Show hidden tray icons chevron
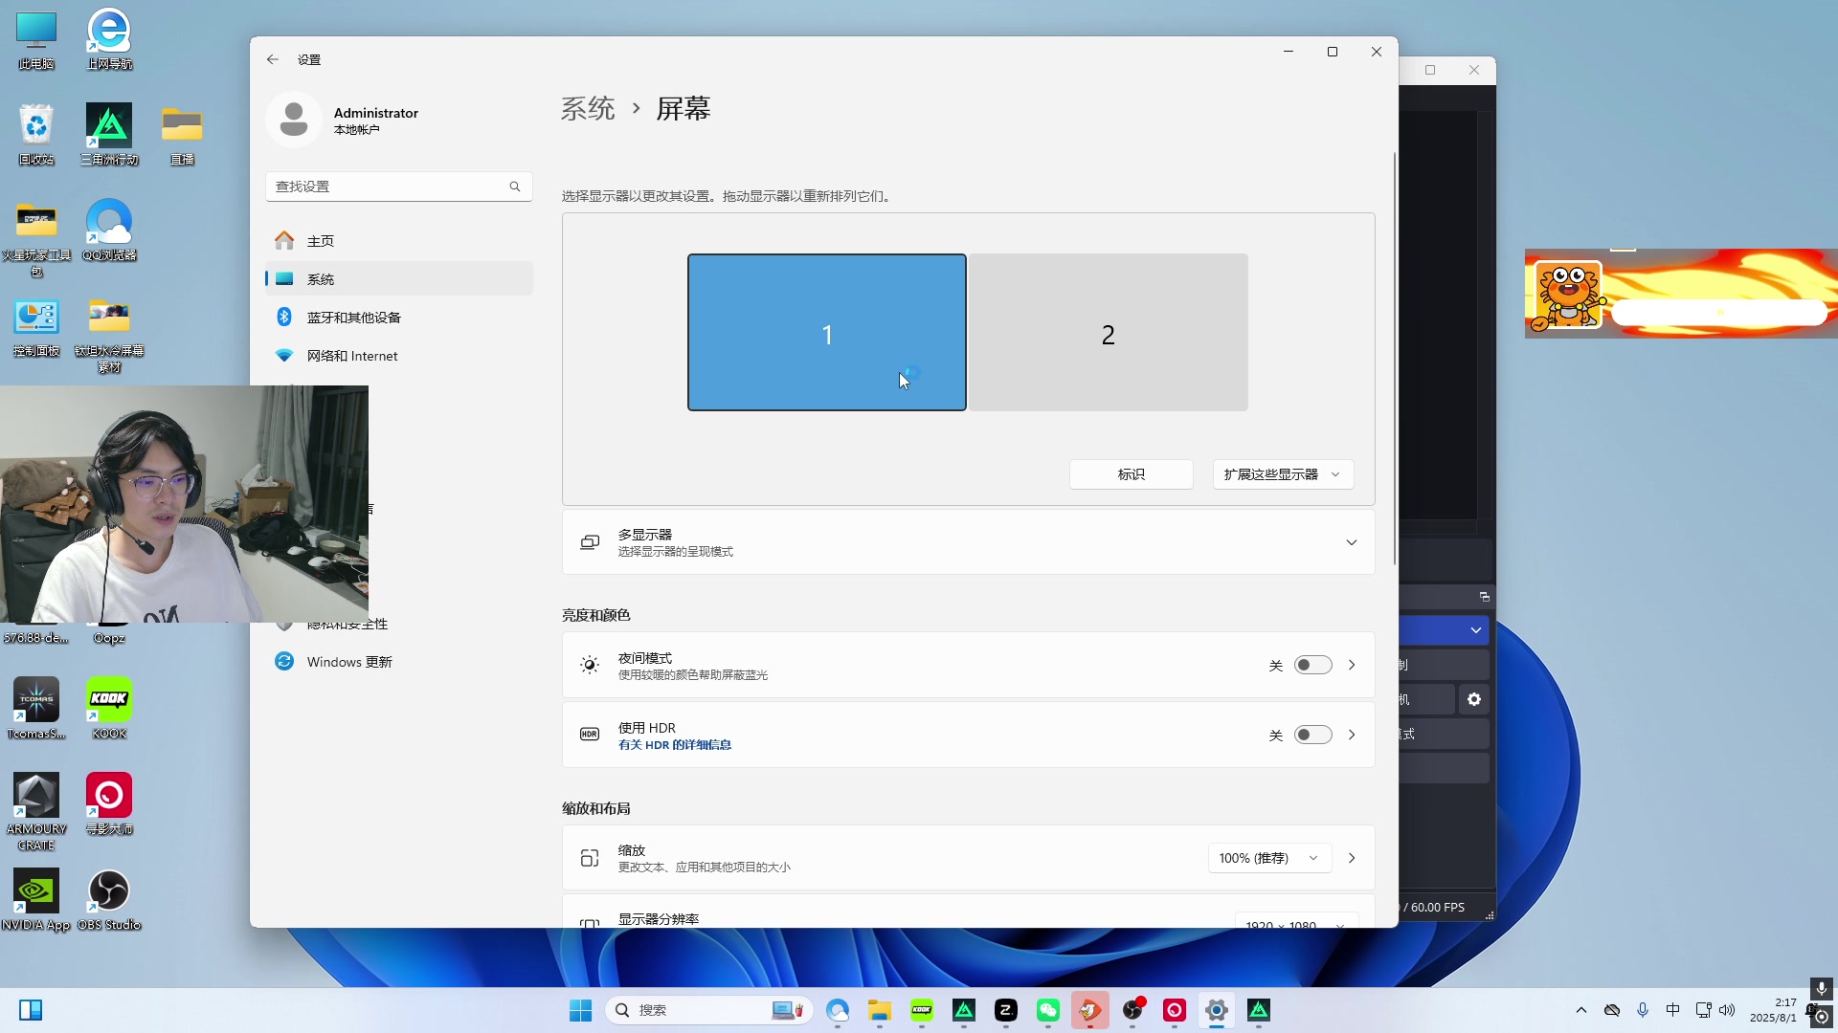This screenshot has height=1033, width=1838. [x=1581, y=1010]
